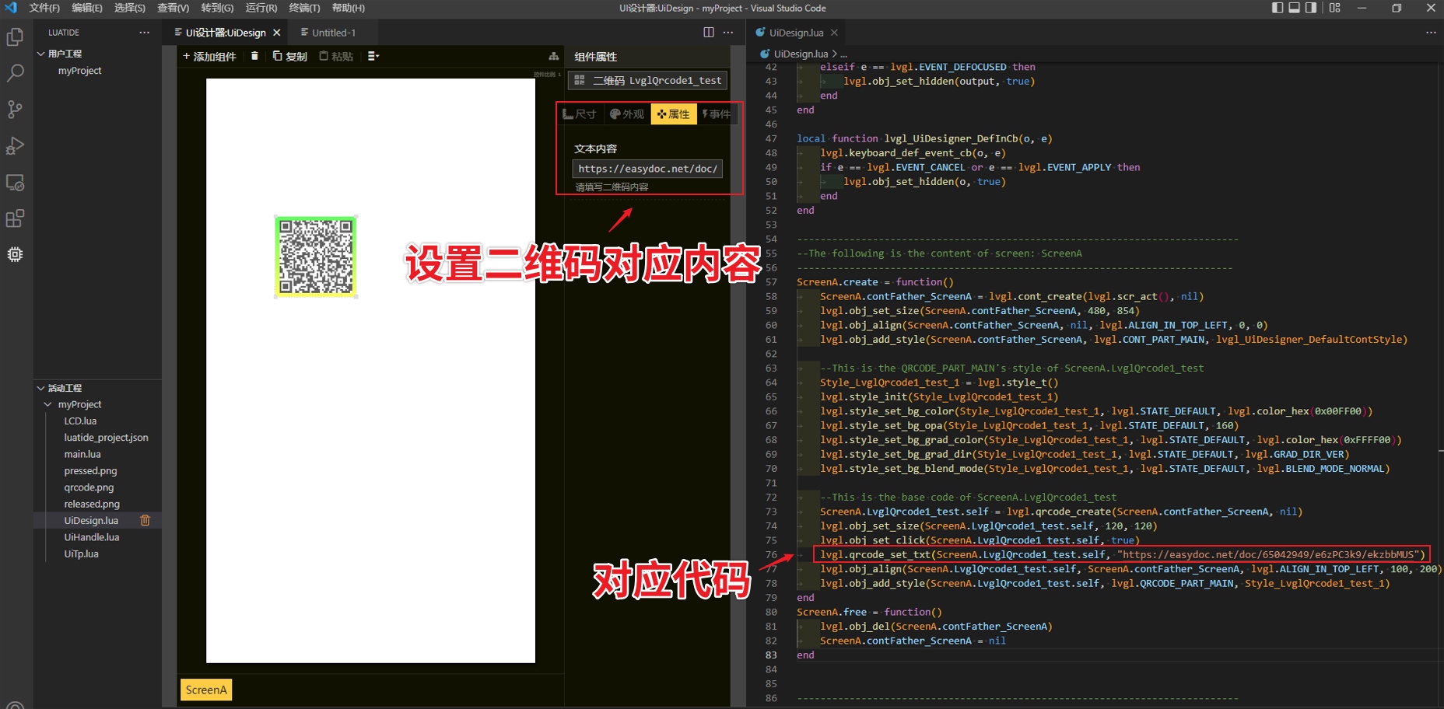The width and height of the screenshot is (1444, 709).
Task: Click the delete component trash icon in designer toolbar
Action: point(255,56)
